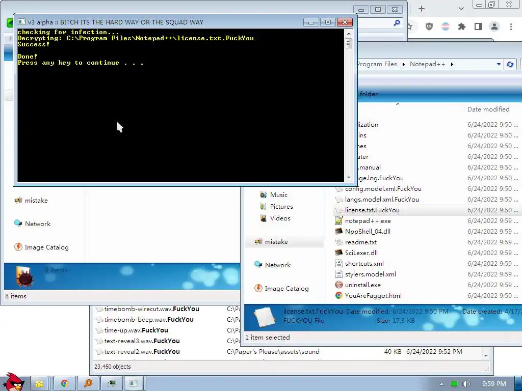Open uBlock Origin extension in Chrome
522x391 pixels.
coord(429,26)
